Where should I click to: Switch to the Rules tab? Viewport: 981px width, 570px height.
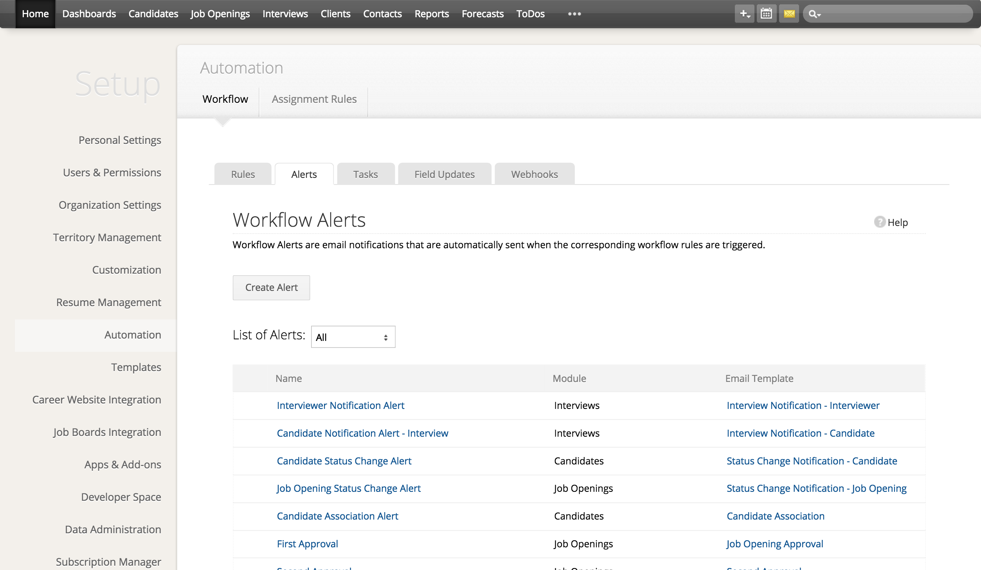[243, 174]
